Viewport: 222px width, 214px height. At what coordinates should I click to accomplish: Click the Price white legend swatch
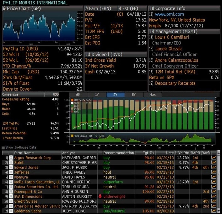pos(72,103)
